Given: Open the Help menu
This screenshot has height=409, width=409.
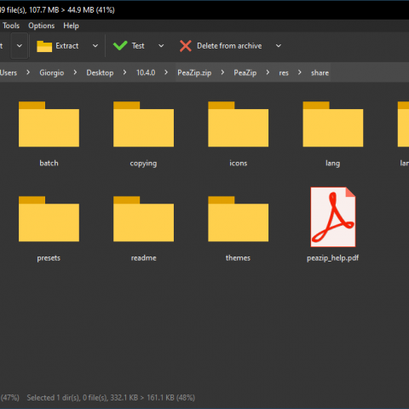Looking at the screenshot, I should click(71, 26).
